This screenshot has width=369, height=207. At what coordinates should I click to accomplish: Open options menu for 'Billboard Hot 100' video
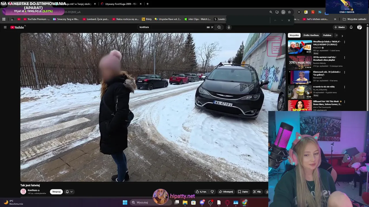(x=344, y=102)
